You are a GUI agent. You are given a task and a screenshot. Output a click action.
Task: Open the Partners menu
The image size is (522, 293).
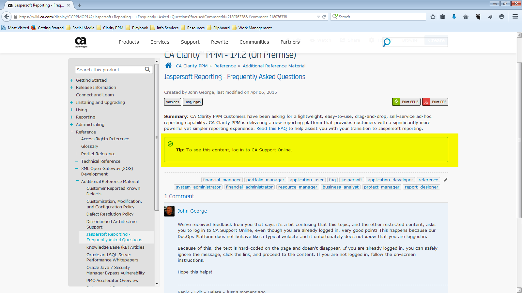pos(290,42)
